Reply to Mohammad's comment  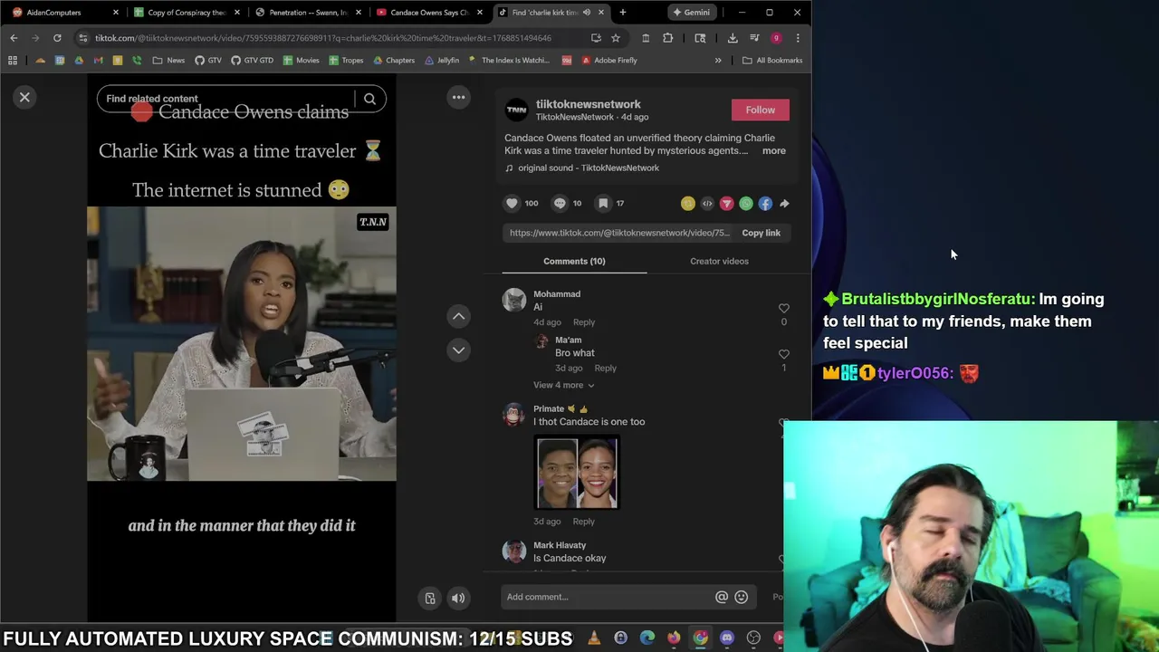[584, 322]
